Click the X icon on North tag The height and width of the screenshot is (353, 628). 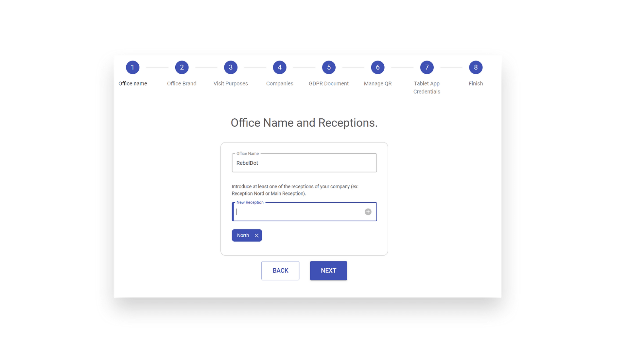[257, 235]
